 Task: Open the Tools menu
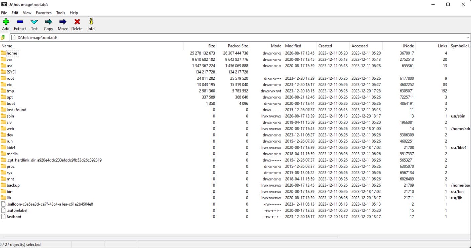pos(60,13)
